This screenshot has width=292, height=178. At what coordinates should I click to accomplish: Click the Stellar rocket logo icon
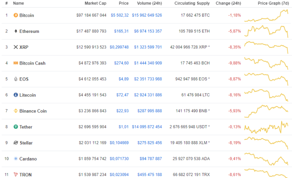pos(16,143)
